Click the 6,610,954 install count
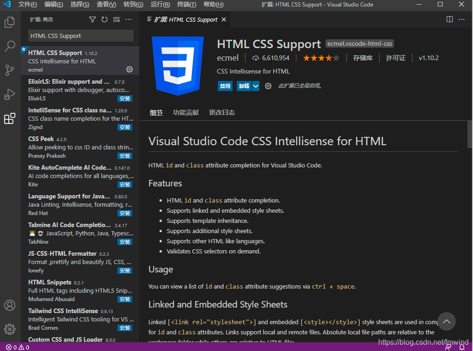Screen dimensions: 473x351 coord(271,58)
